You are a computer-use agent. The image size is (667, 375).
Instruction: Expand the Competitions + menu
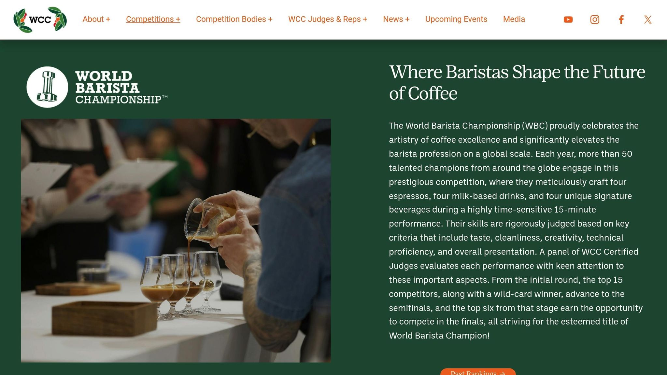153,19
